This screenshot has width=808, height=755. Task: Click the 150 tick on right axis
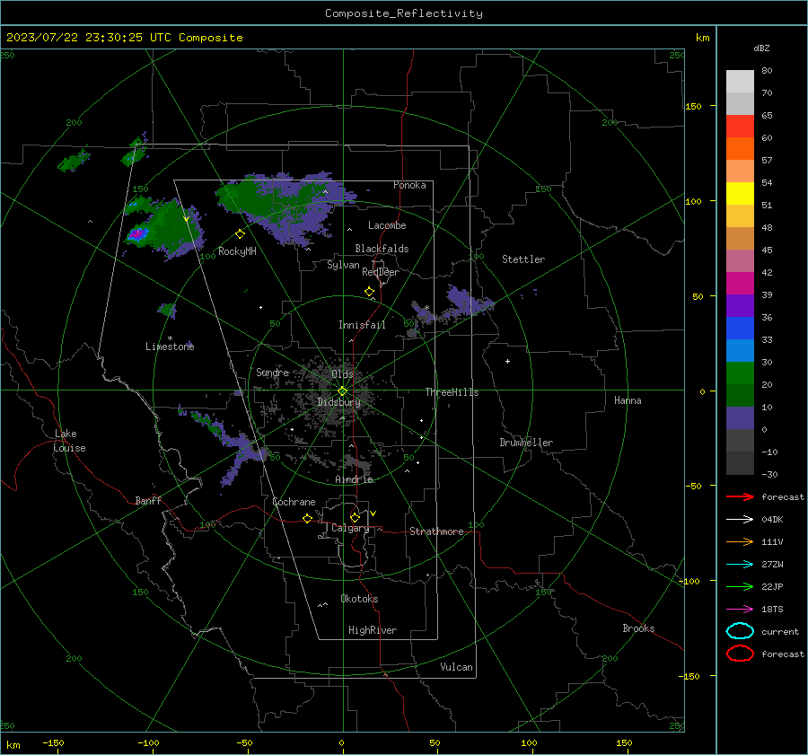tap(693, 106)
